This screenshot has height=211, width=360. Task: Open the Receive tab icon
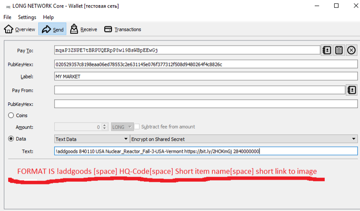74,29
